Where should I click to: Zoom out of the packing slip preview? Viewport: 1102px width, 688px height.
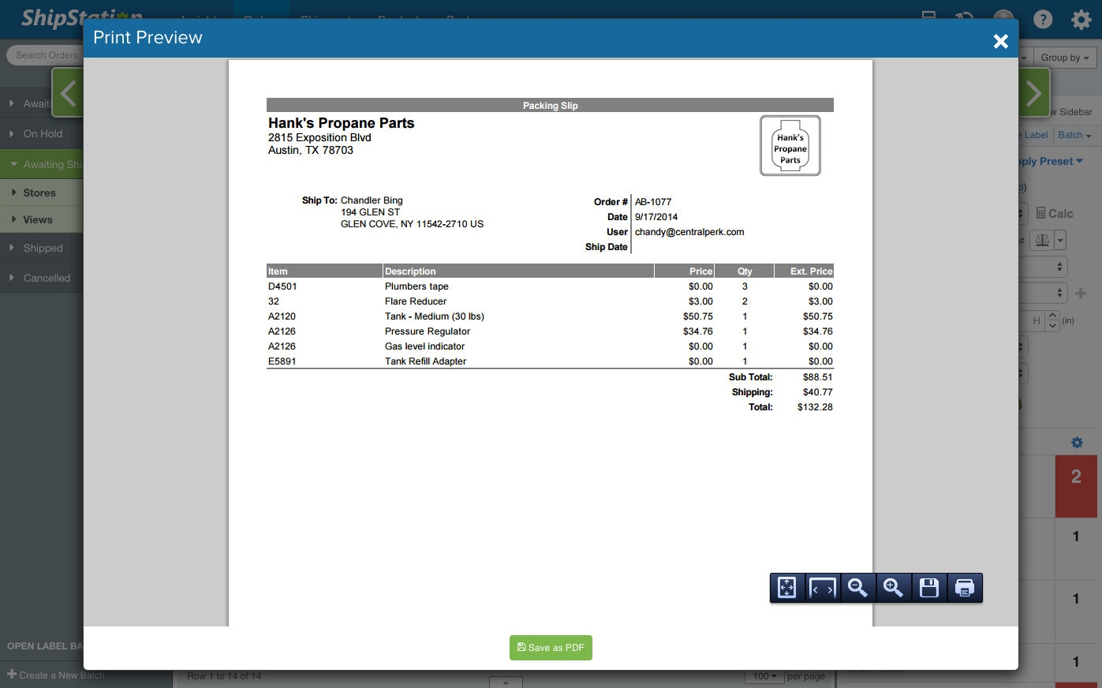(857, 588)
